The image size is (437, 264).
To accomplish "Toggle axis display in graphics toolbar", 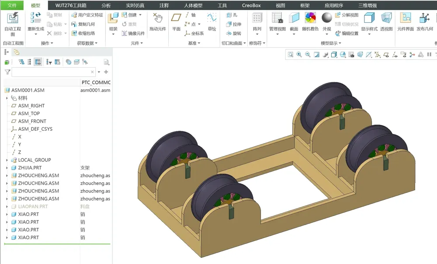I will coord(395,55).
